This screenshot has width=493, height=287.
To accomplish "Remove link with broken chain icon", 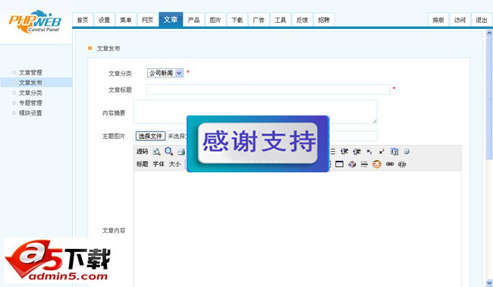I will [402, 164].
